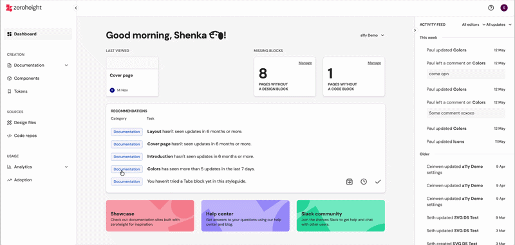Click the zeroheight logo

[x=24, y=8]
